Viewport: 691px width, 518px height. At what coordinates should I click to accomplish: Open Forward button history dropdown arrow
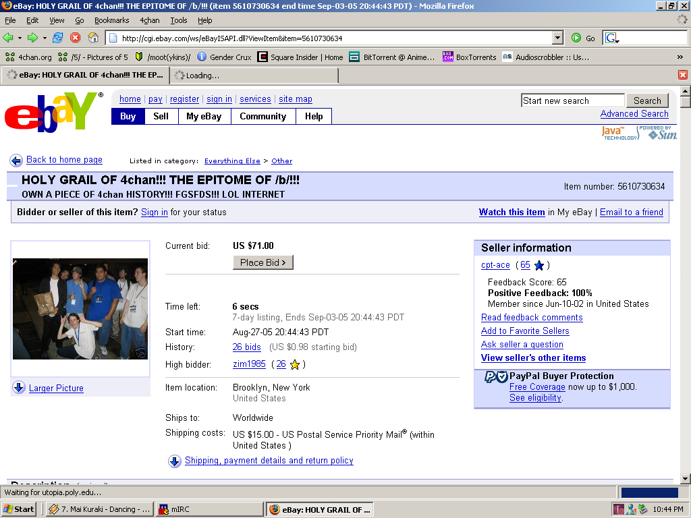click(45, 38)
